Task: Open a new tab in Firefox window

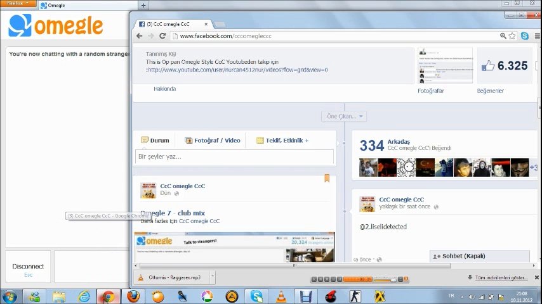Action: click(143, 5)
